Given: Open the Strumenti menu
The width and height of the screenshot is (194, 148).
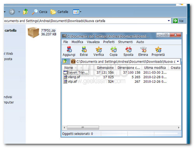Looking at the screenshot, I should (125, 42).
